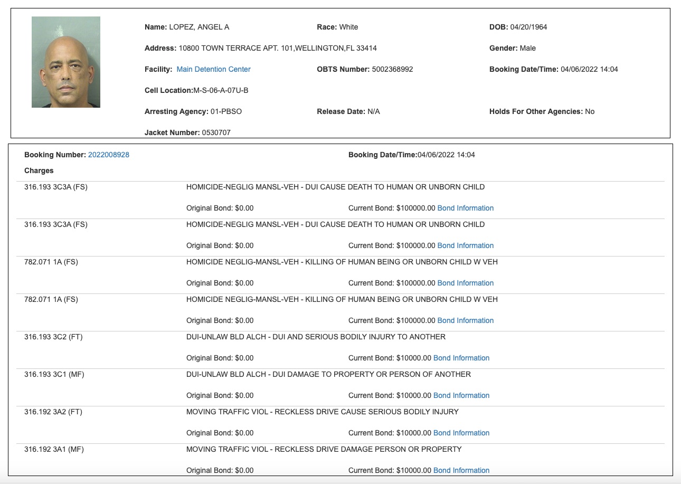Click the address 10800 TOWN TERRACE text
The image size is (681, 484).
[x=278, y=48]
